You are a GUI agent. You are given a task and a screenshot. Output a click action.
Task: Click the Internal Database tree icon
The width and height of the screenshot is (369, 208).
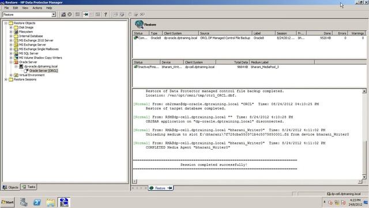(16, 36)
